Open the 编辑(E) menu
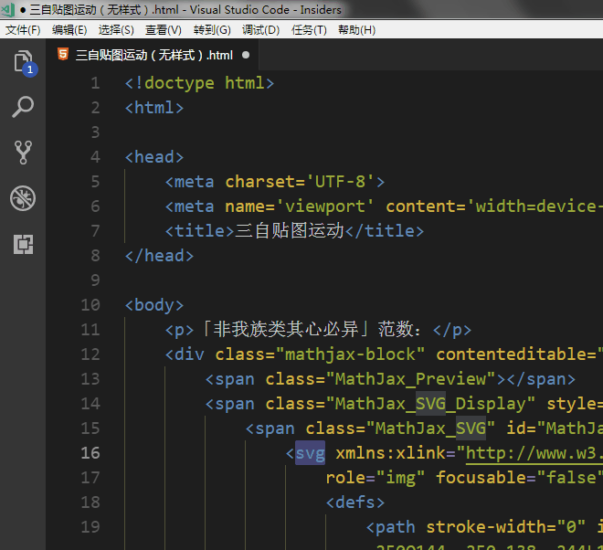This screenshot has height=550, width=603. [69, 29]
